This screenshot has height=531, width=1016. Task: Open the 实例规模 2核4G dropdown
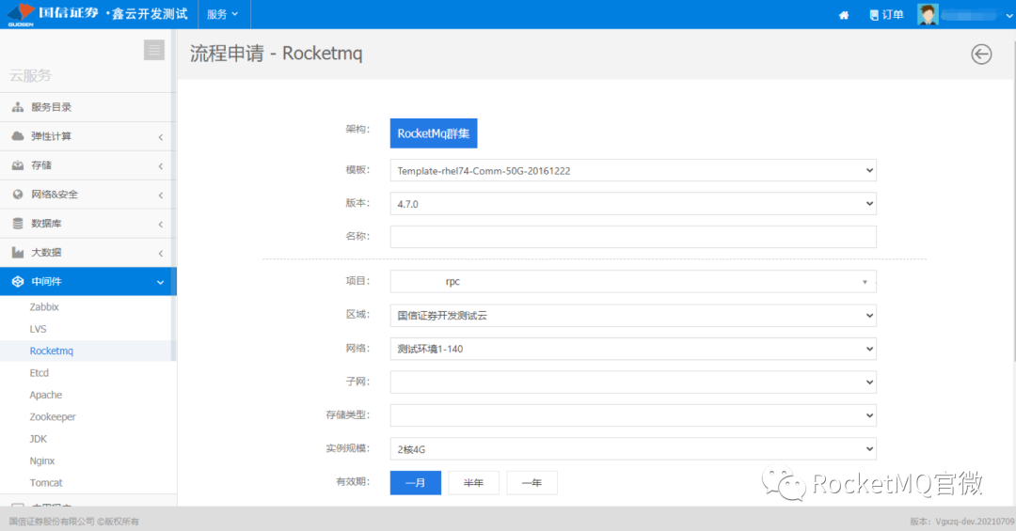(x=633, y=448)
